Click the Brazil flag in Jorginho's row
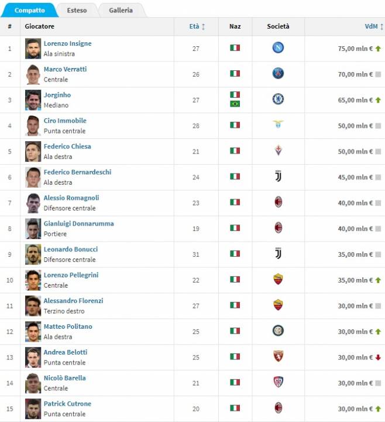The height and width of the screenshot is (422, 385). (x=235, y=104)
